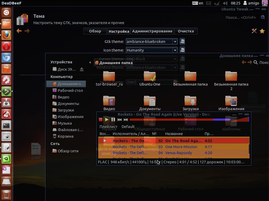Go forward in Ubuntu Tweak
The width and height of the screenshot is (269, 201).
click(x=27, y=31)
